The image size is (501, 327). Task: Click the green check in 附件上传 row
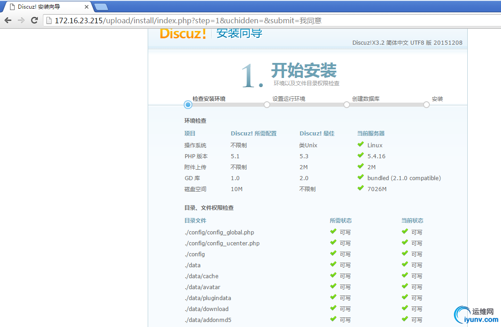(x=361, y=166)
